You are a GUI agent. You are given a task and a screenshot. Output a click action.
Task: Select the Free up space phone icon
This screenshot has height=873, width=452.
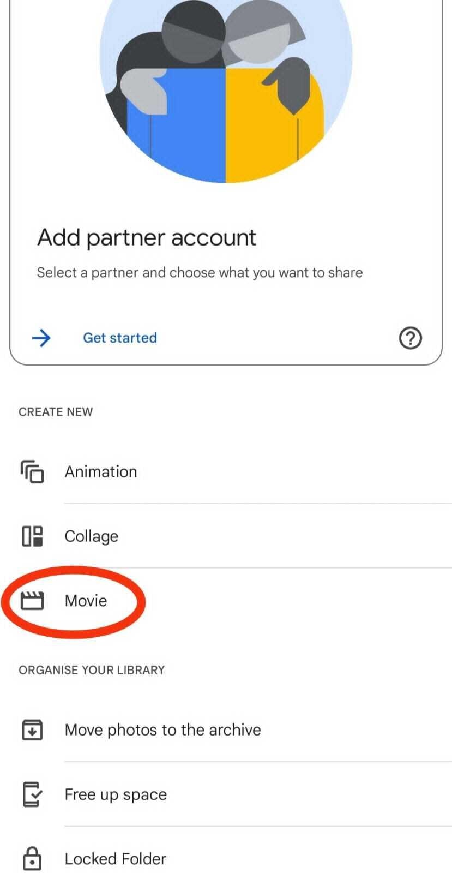point(32,794)
